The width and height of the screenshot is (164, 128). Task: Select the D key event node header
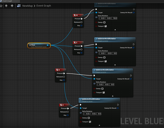[61, 70]
